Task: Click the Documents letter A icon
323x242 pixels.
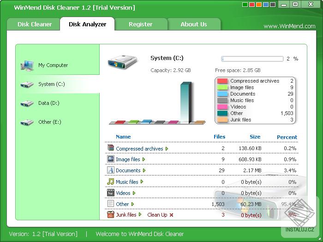Action: [111, 170]
